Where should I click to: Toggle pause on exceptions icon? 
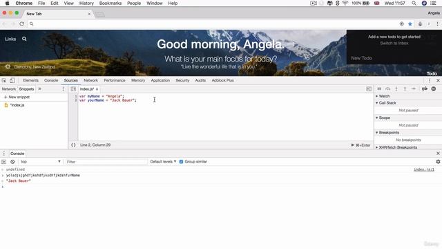click(x=434, y=89)
